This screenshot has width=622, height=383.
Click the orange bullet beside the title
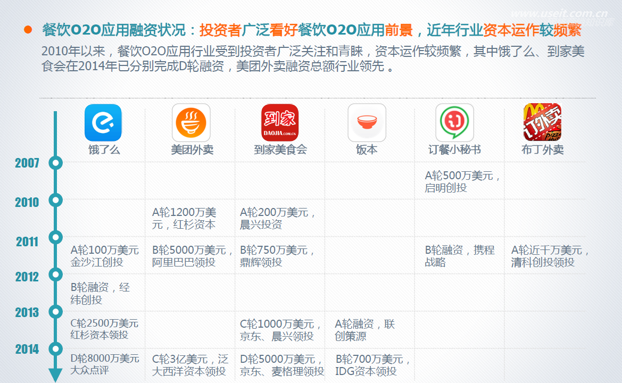coord(28,30)
